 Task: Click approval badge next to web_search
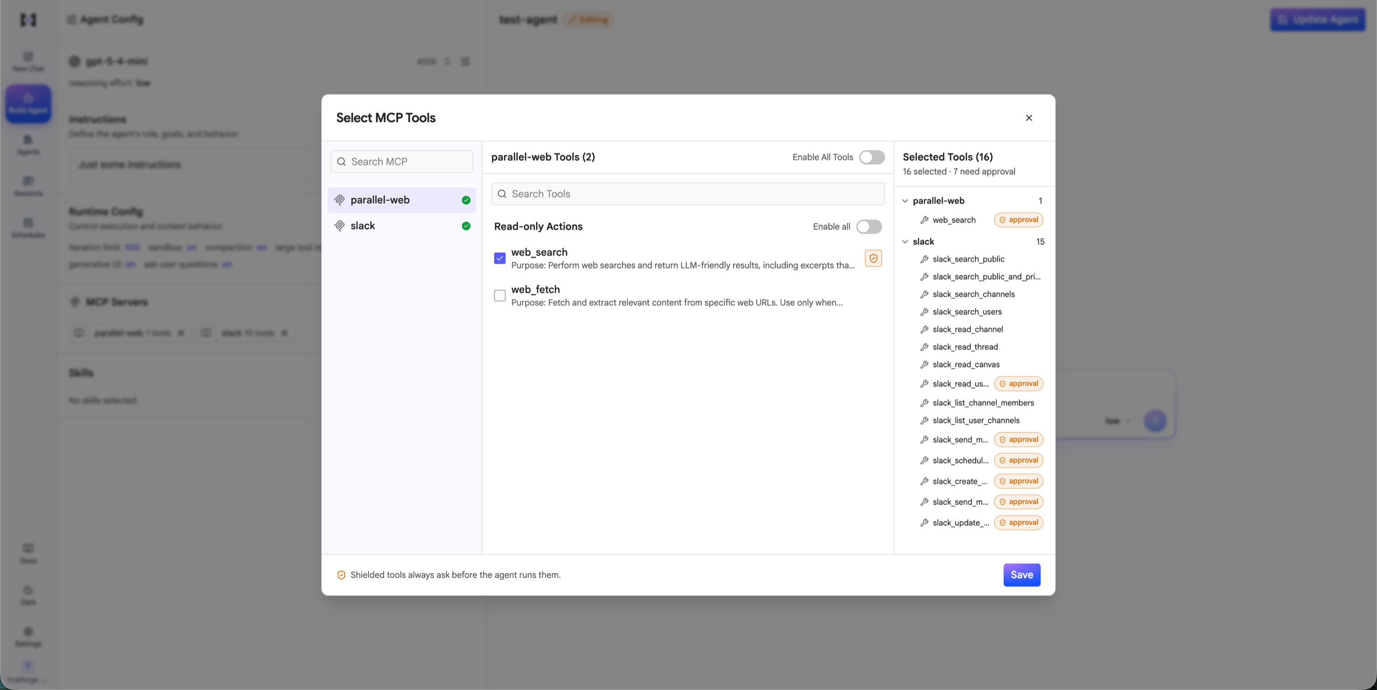click(x=1018, y=220)
